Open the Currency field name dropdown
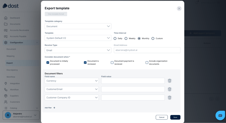The image size is (226, 123). click(72, 81)
